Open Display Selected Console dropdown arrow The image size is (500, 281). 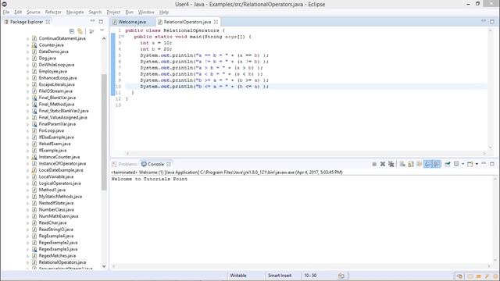462,164
